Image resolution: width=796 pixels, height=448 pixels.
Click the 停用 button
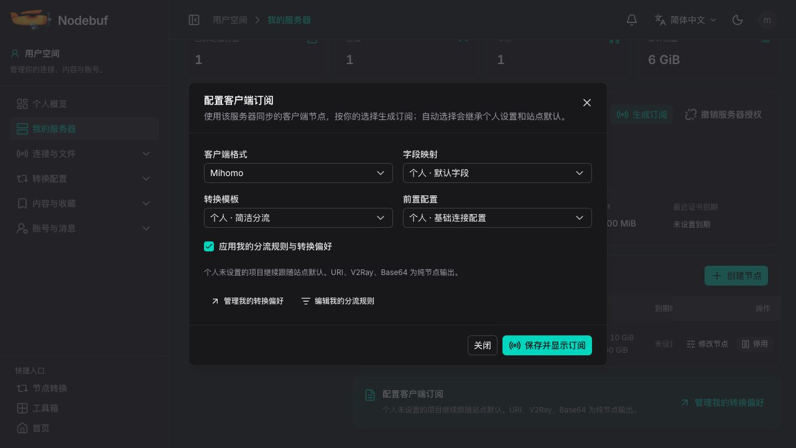point(755,344)
